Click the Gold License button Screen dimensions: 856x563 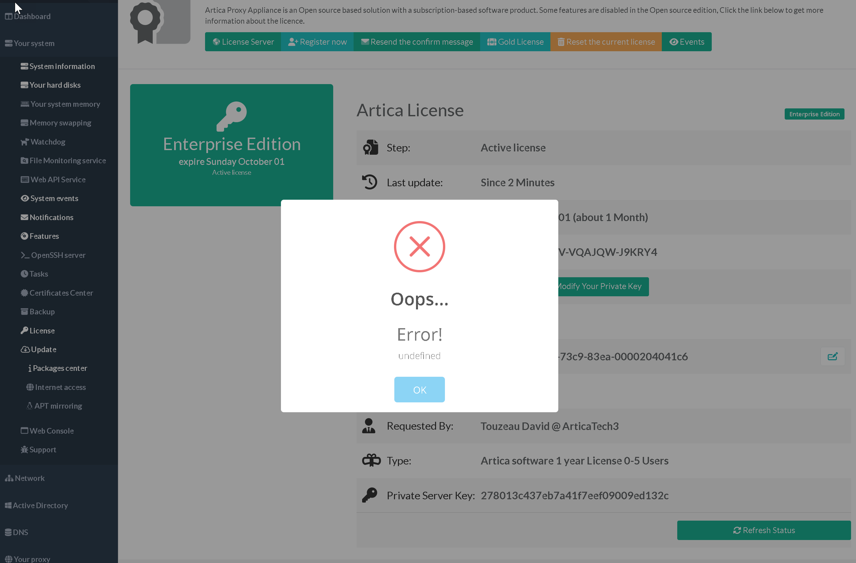pos(515,42)
